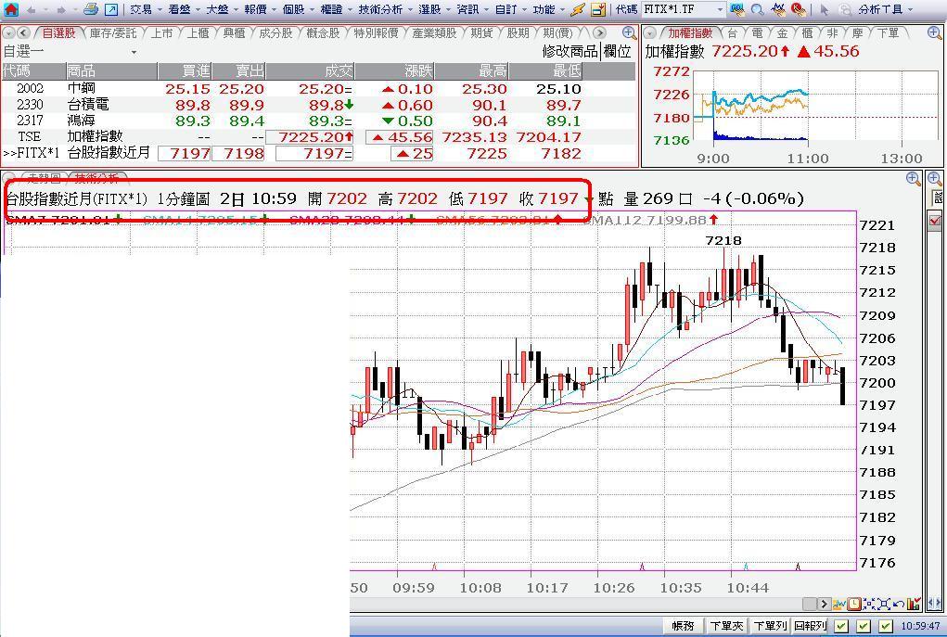This screenshot has height=637, width=947.
Task: Click the first green check status box
Action: pos(842,626)
